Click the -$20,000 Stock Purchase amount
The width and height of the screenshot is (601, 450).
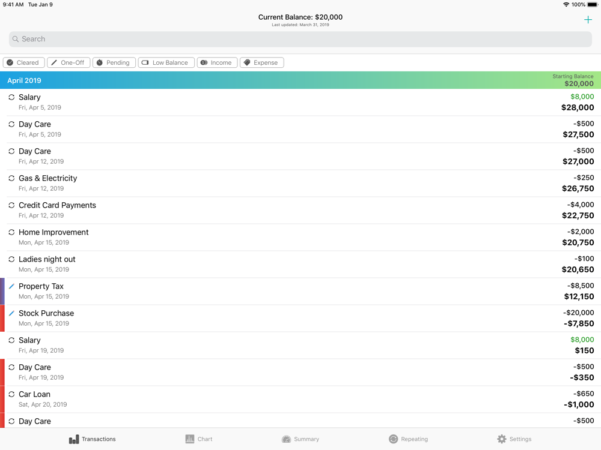[578, 313]
